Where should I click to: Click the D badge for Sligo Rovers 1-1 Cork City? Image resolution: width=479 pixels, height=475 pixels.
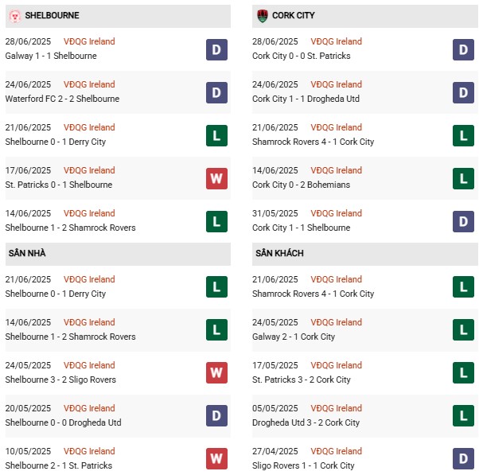463,459
